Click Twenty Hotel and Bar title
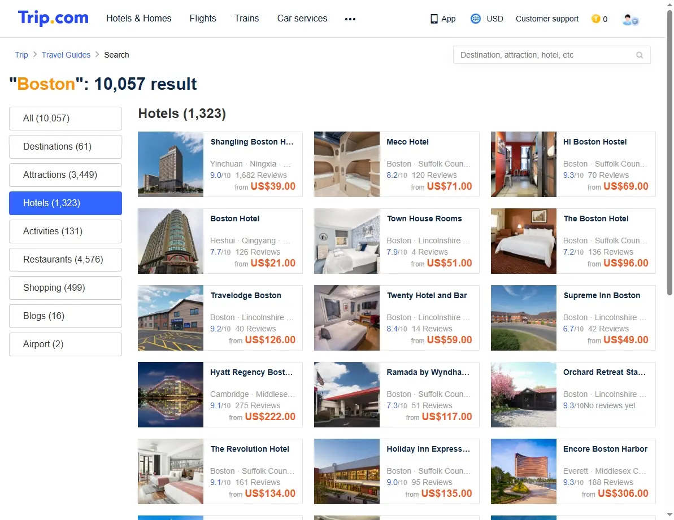The image size is (674, 520). (427, 295)
